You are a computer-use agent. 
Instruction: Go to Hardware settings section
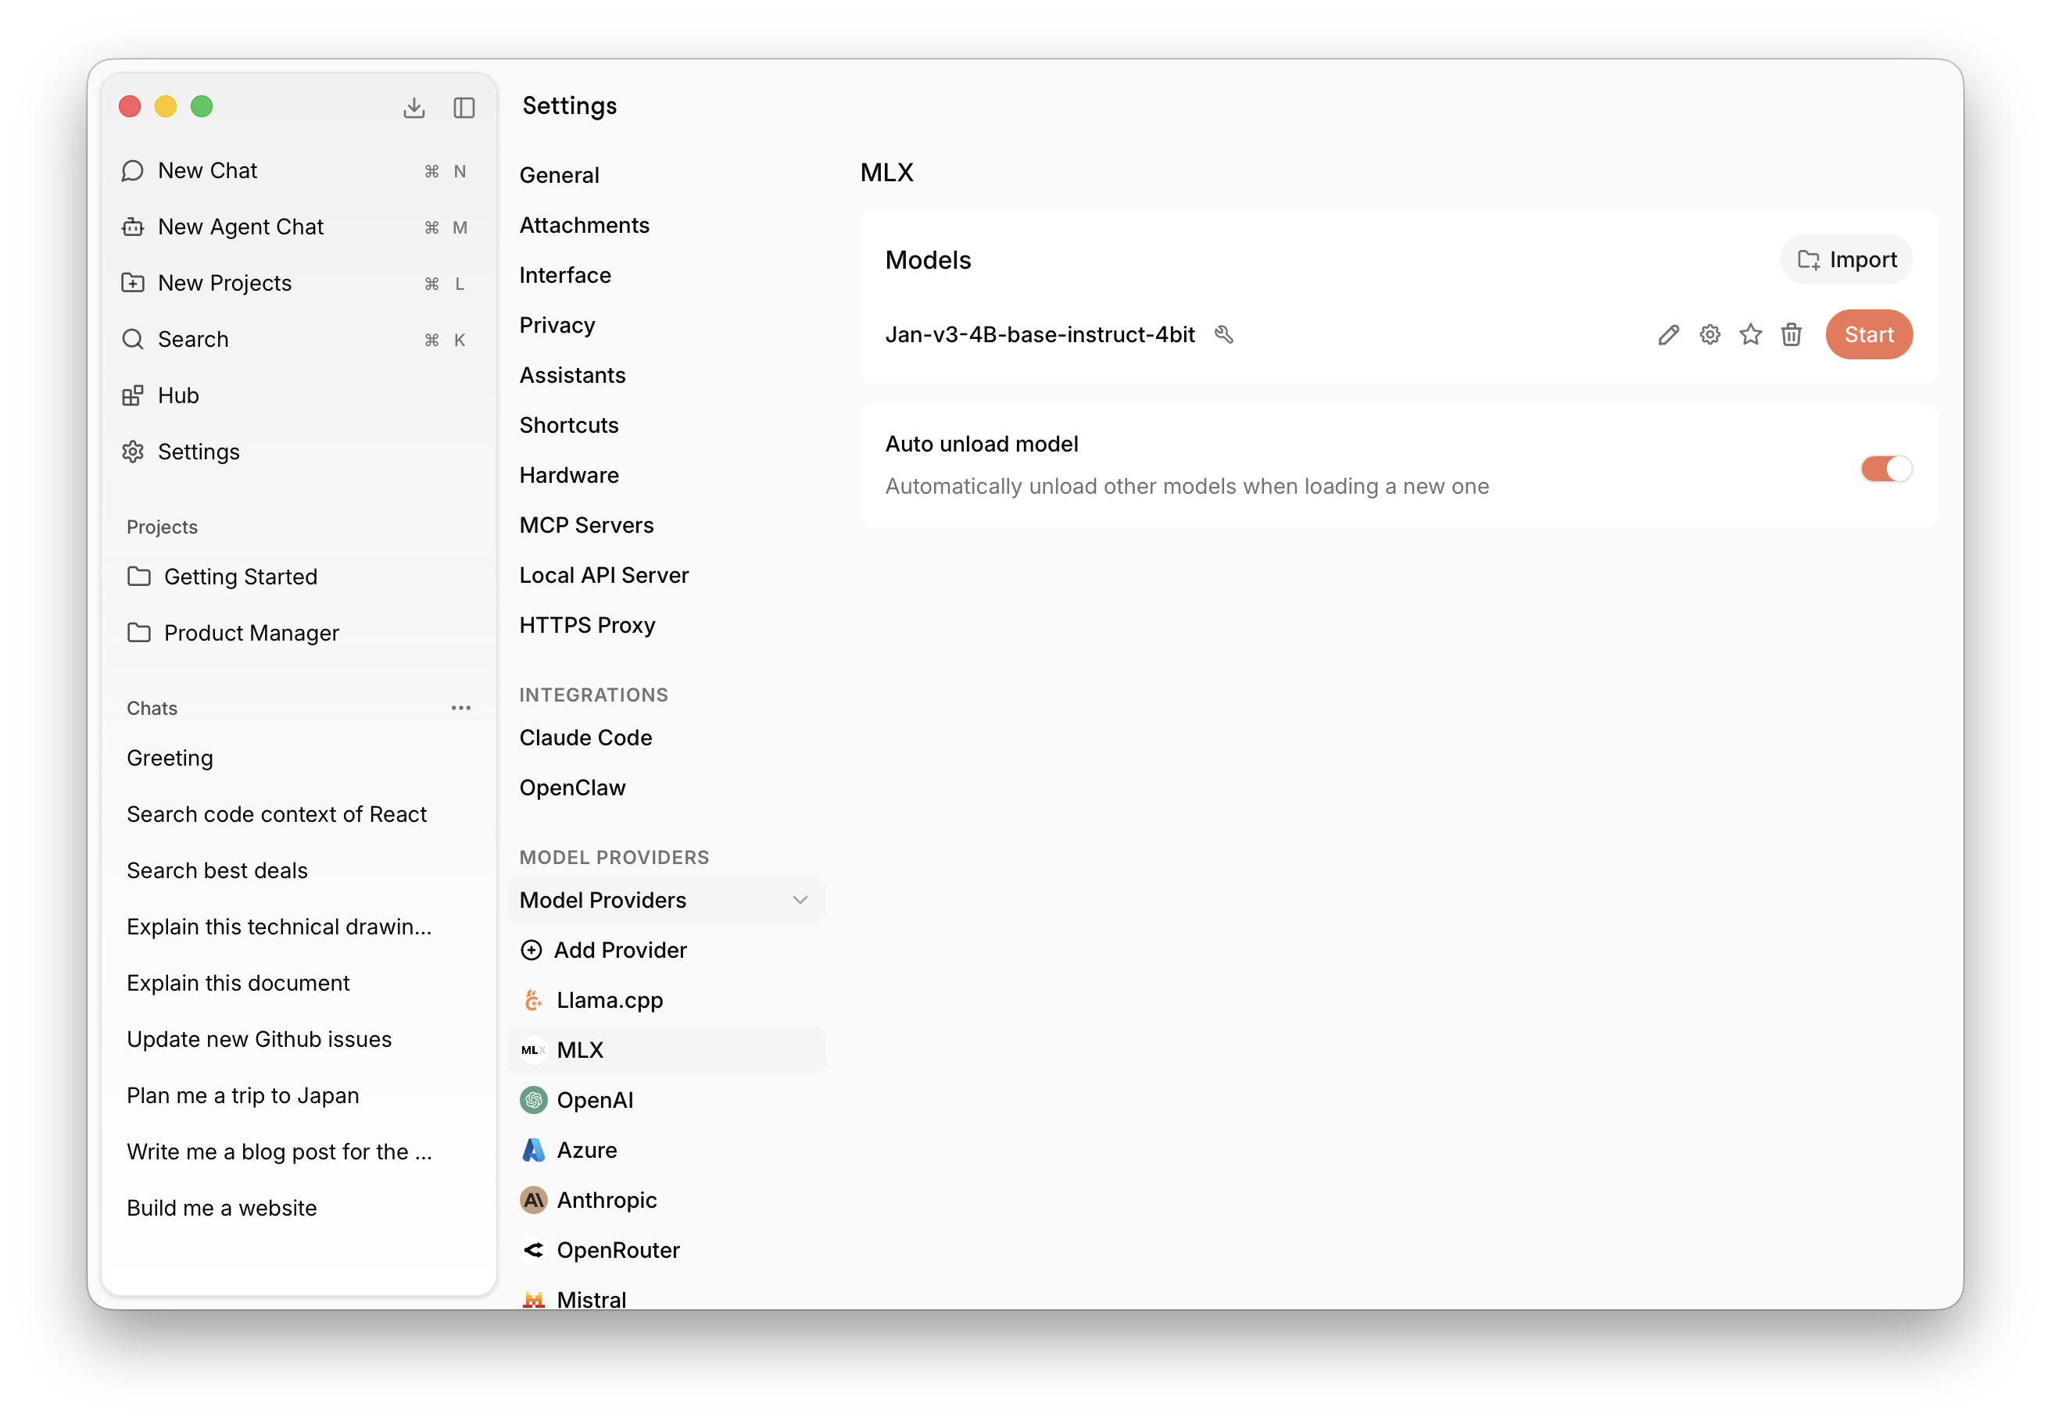pyautogui.click(x=569, y=475)
